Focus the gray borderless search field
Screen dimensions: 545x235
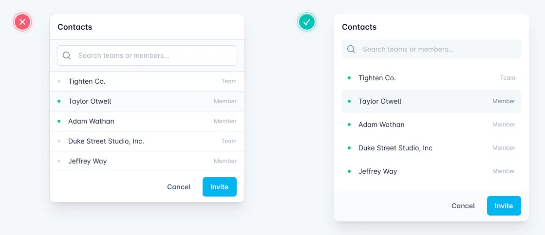tap(436, 49)
